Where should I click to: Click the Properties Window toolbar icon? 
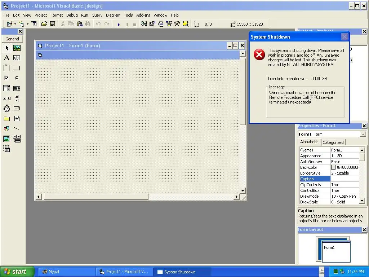tap(152, 24)
